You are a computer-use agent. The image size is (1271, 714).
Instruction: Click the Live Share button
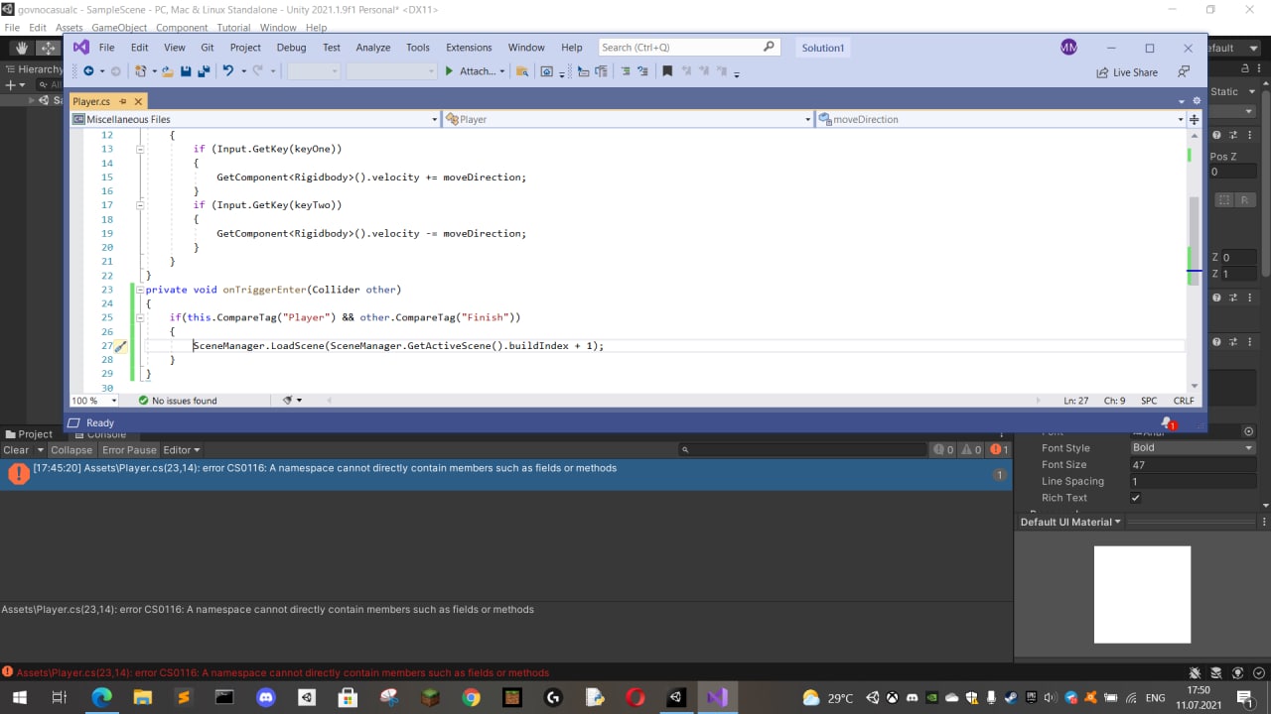coord(1127,72)
